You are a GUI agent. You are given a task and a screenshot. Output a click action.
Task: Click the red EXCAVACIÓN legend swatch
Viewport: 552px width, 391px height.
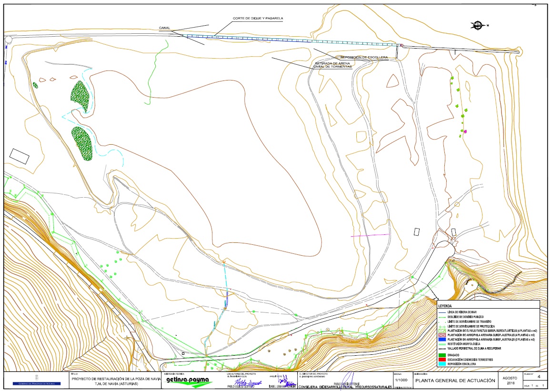pos(442,360)
